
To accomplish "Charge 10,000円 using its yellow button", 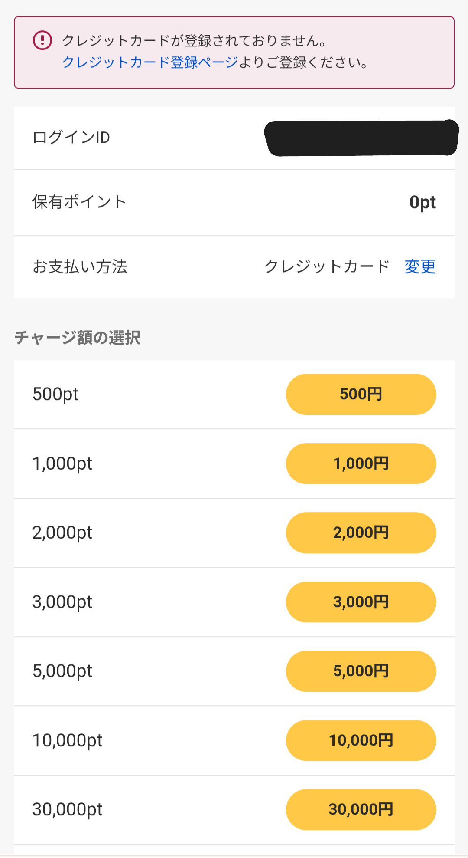I will 361,740.
